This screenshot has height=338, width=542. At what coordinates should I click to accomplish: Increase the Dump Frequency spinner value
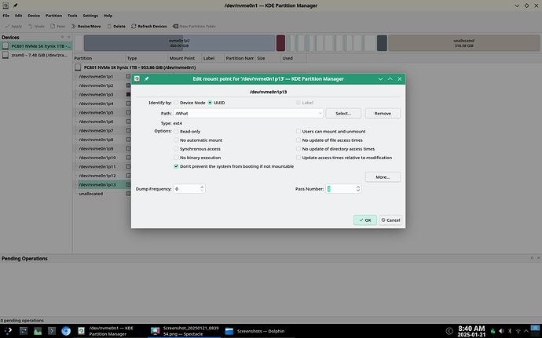point(202,187)
